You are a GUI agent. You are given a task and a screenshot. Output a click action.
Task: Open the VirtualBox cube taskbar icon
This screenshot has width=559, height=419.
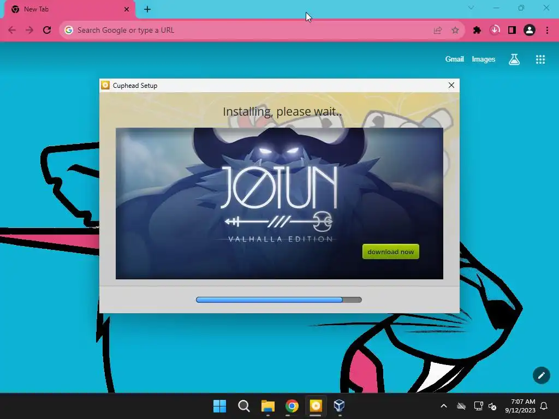coord(340,406)
